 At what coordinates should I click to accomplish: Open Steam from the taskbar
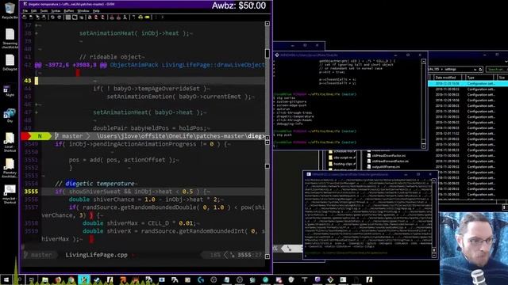pyautogui.click(x=97, y=279)
